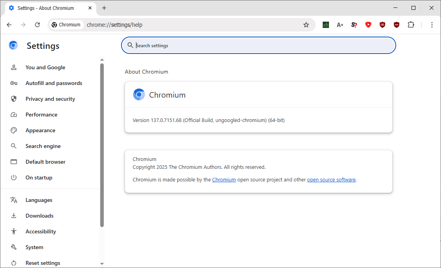Open the S? extension icon
Screen dimensions: 441x268
(354, 25)
